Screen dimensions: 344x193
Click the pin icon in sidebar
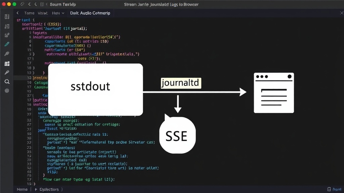[x=7, y=54]
